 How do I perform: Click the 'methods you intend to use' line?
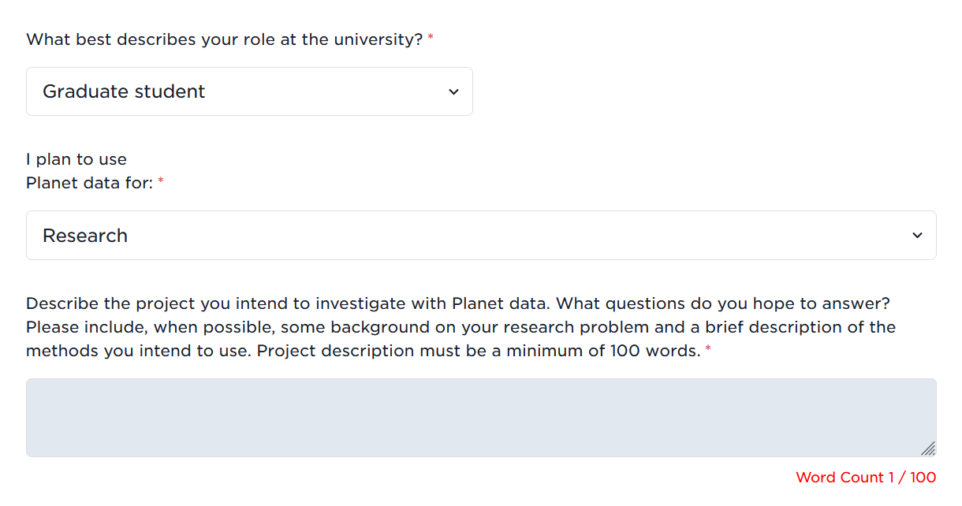coord(364,350)
